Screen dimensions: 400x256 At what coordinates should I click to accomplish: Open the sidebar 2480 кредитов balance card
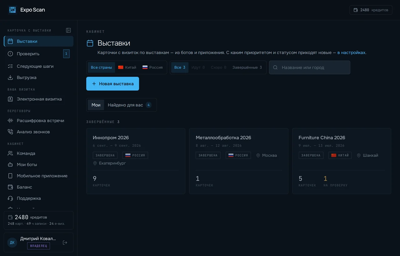(38, 220)
